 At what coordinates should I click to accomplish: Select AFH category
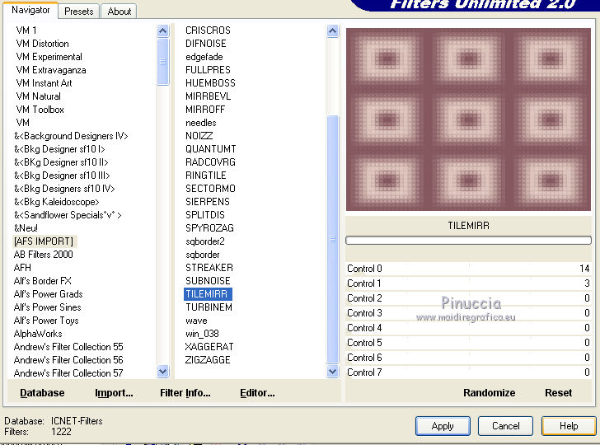coord(22,268)
